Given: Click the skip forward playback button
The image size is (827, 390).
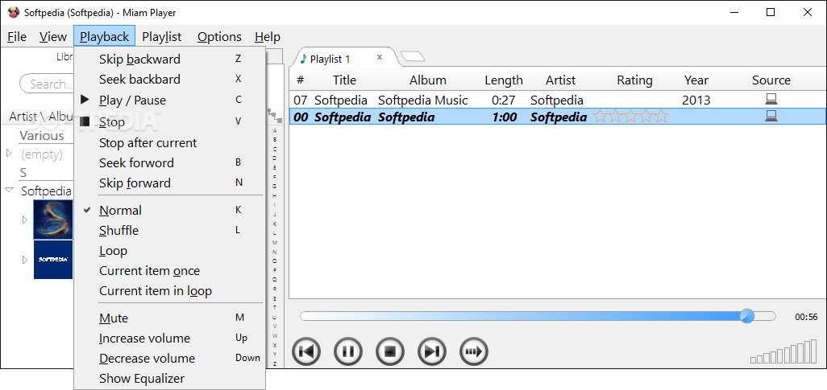Looking at the screenshot, I should [x=432, y=351].
